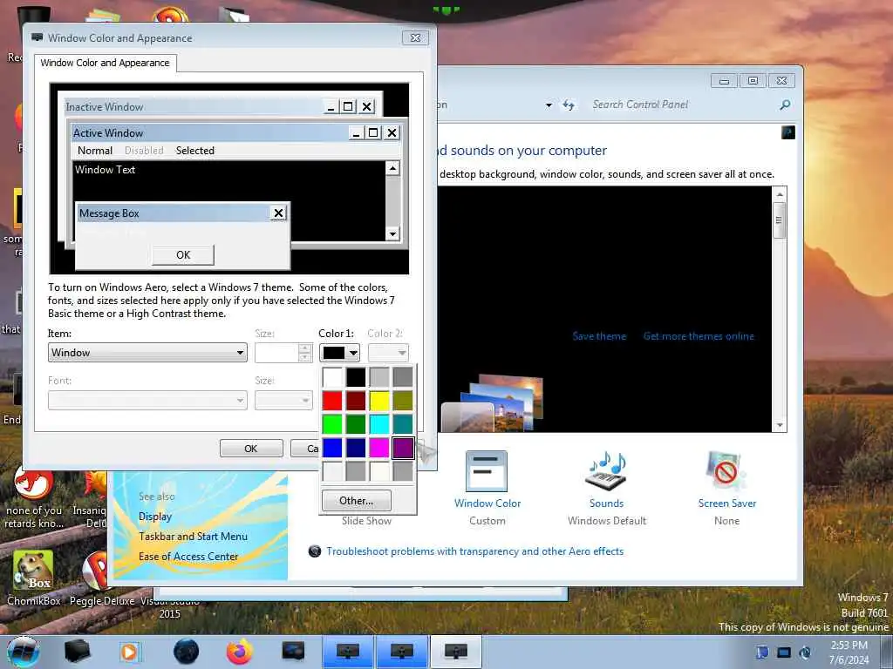Click the item Size input field
893x669 pixels.
click(276, 353)
